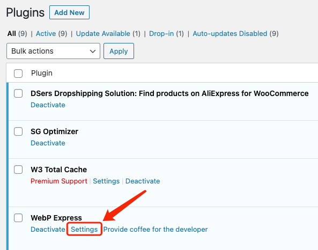The width and height of the screenshot is (318, 250).
Task: Click the Plugin column header text
Action: click(x=42, y=73)
